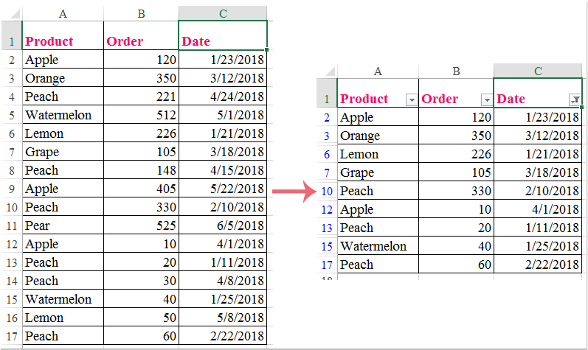Viewport: 588px width, 350px height.
Task: Select highlighted column C header in filtered table
Action: click(538, 71)
